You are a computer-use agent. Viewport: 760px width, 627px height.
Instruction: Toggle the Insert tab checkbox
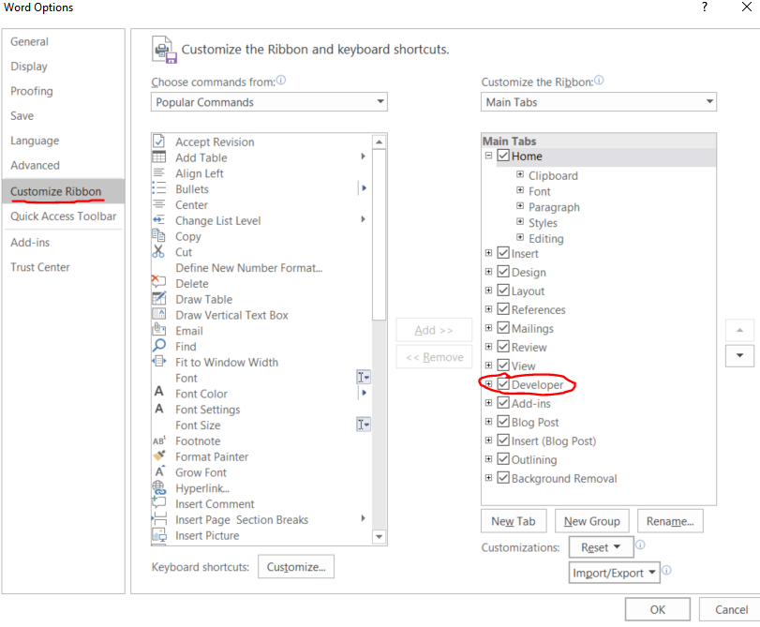click(503, 253)
